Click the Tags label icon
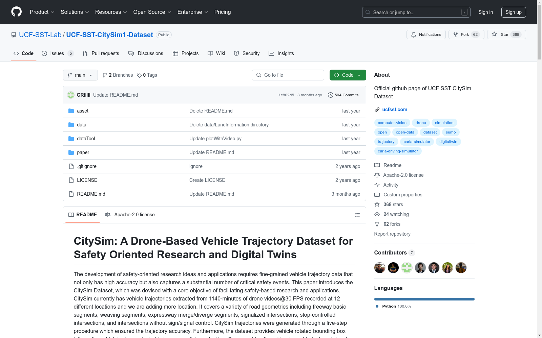Screen dimensions: 542x338 coord(139,75)
